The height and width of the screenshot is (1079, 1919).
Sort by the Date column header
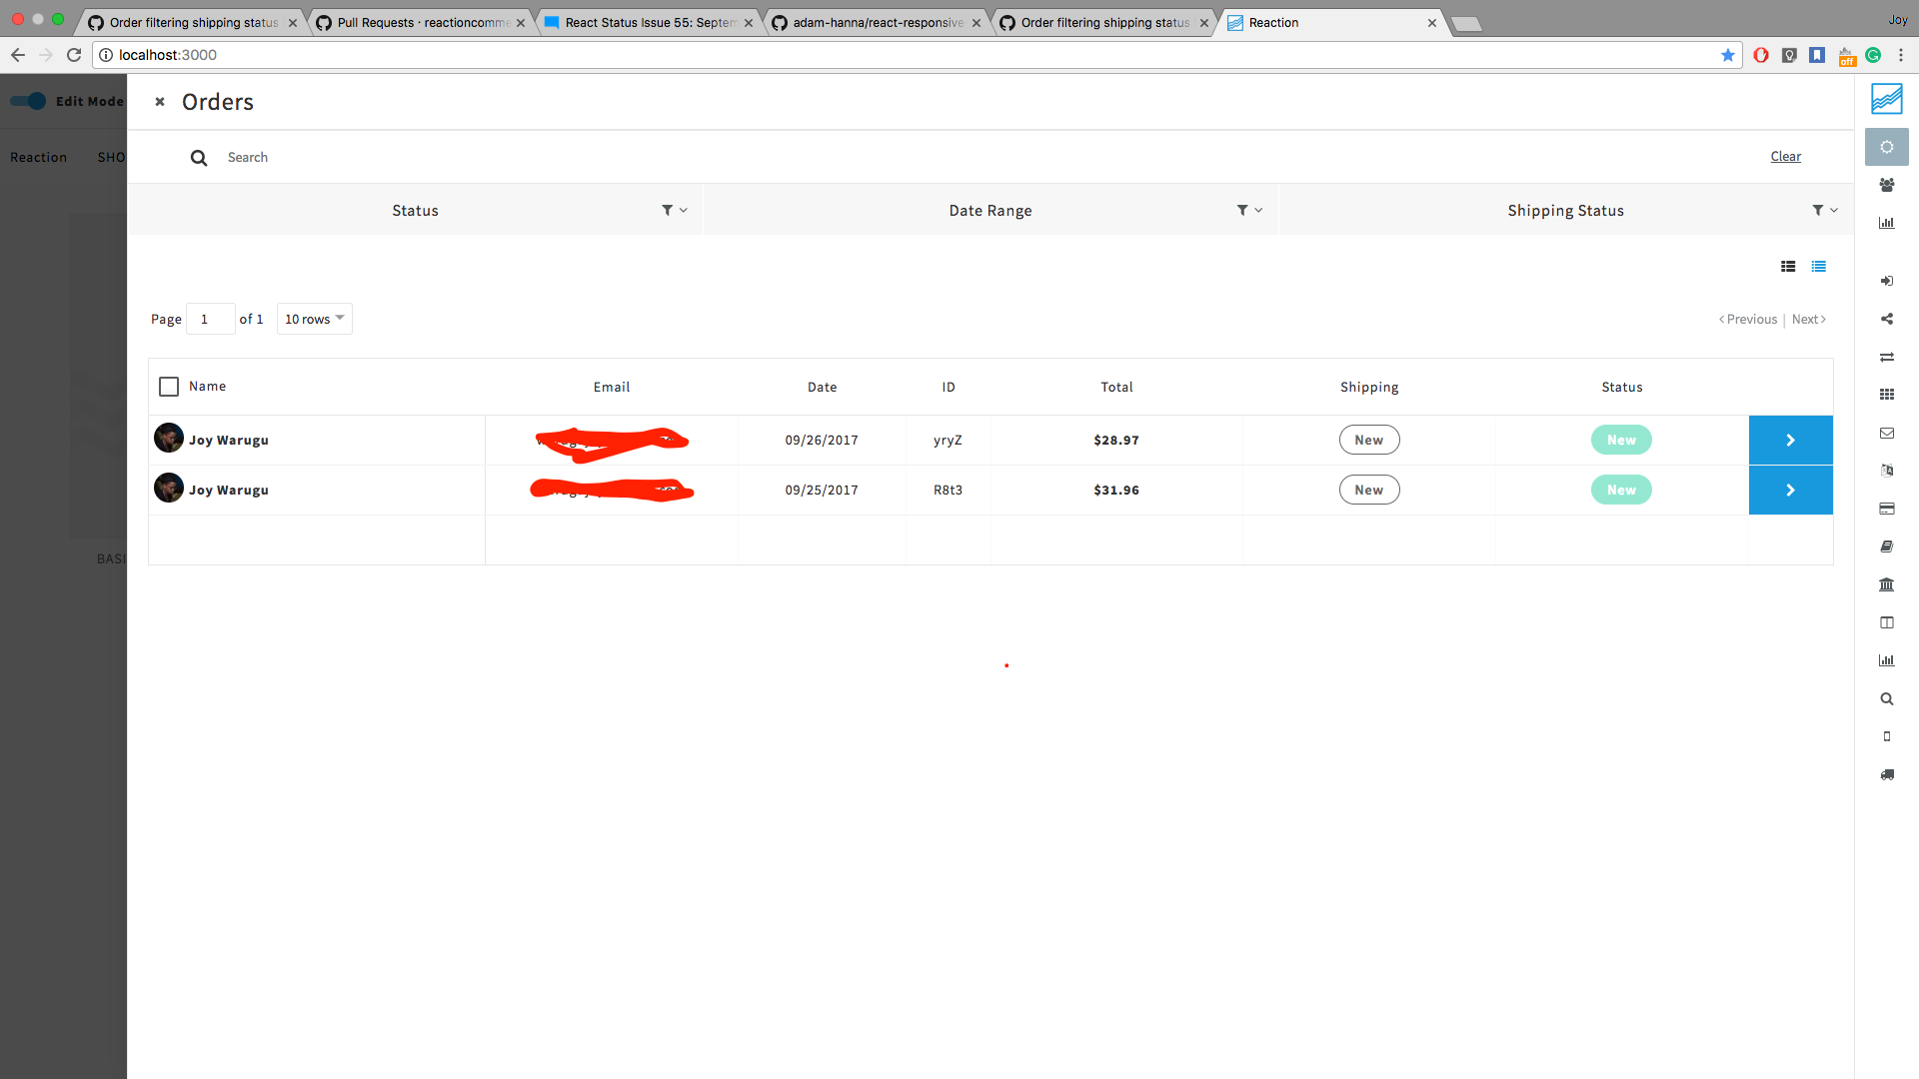pos(822,387)
